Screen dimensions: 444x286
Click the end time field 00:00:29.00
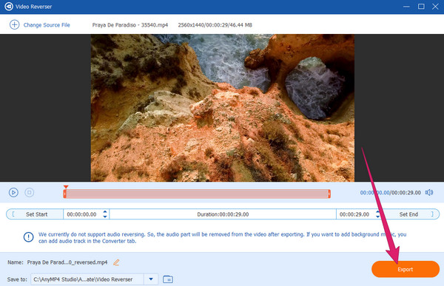[x=354, y=214]
